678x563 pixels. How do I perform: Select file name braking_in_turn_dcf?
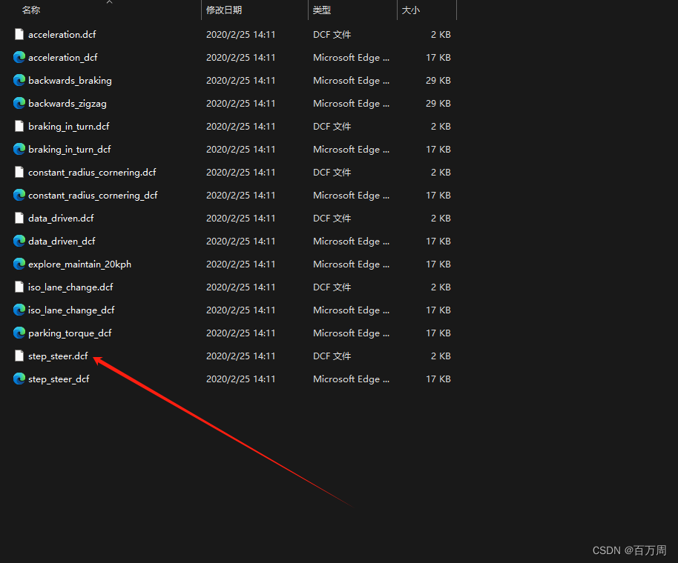(70, 150)
